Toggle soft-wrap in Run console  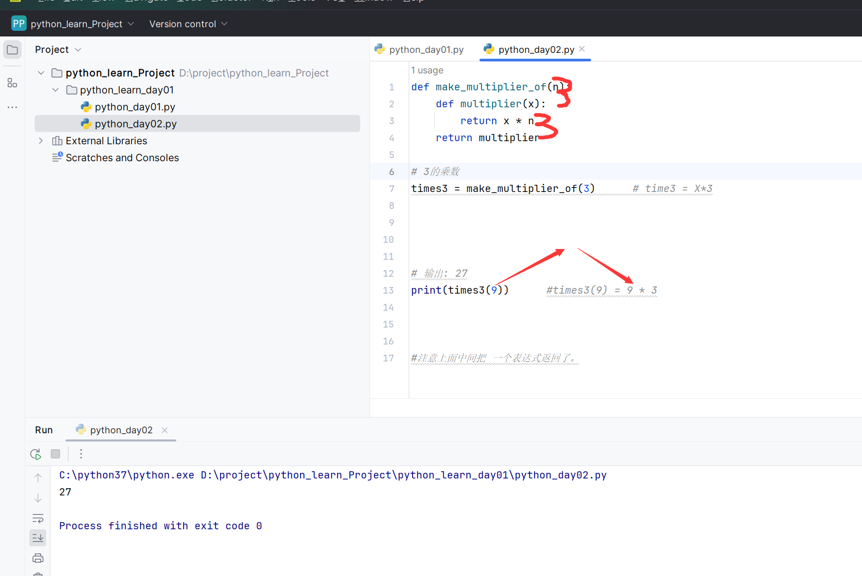[38, 518]
